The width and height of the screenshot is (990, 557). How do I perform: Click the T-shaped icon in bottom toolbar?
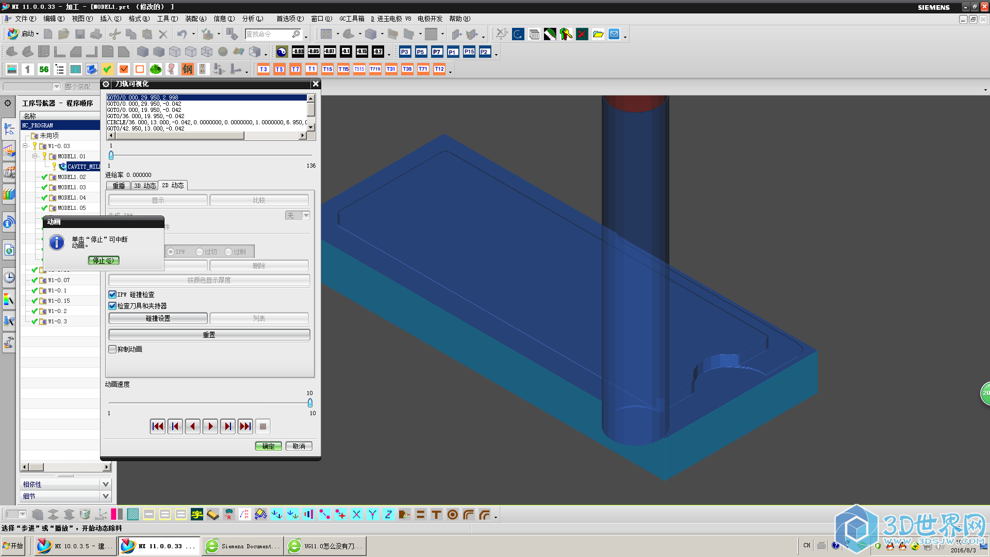436,514
